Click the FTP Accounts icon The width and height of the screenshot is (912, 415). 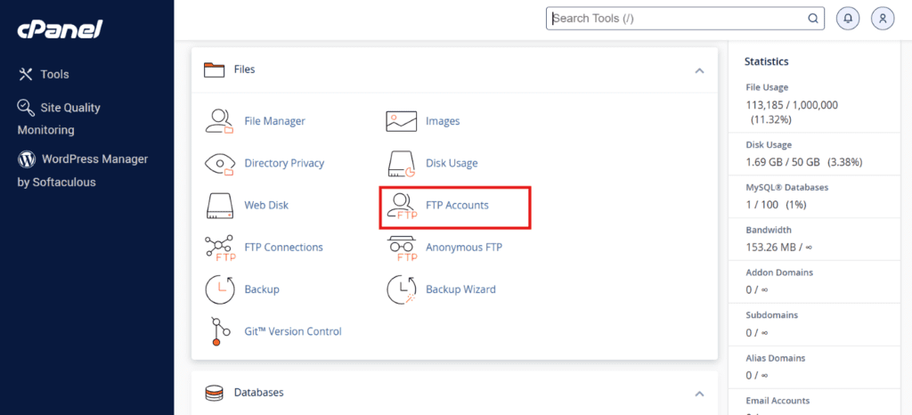point(402,207)
